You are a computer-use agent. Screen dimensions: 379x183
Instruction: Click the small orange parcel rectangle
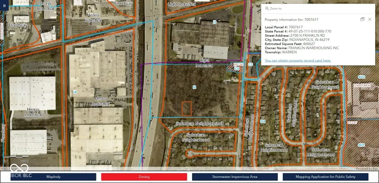pos(187,108)
